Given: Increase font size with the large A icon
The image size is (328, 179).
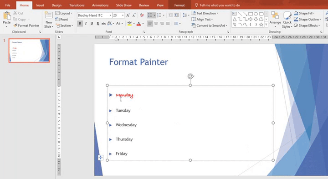Looking at the screenshot, I should pyautogui.click(x=128, y=15).
